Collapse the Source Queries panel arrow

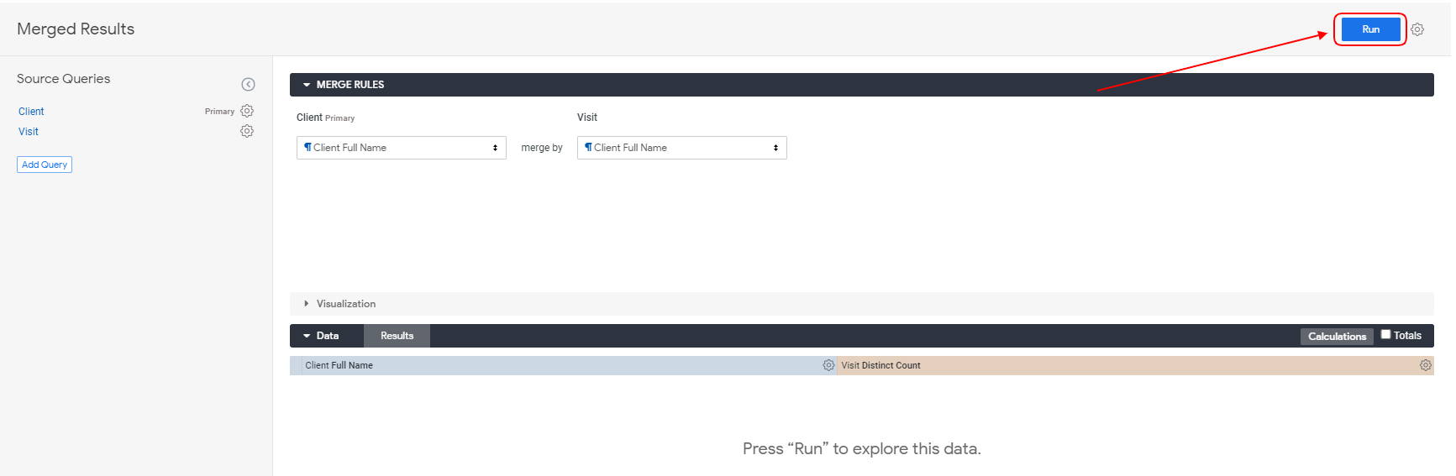tap(248, 84)
